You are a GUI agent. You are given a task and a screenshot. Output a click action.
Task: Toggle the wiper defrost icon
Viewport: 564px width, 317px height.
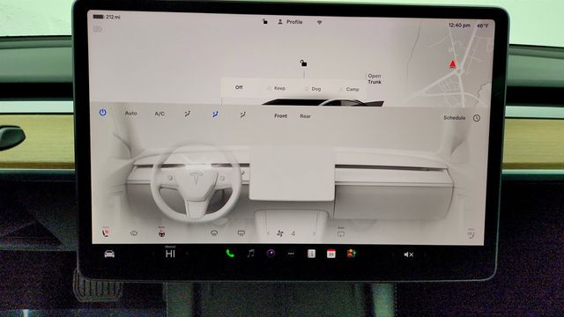click(134, 233)
